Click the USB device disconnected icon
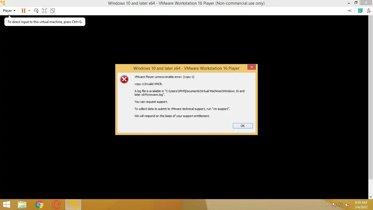The width and height of the screenshot is (373, 210). coord(369,11)
